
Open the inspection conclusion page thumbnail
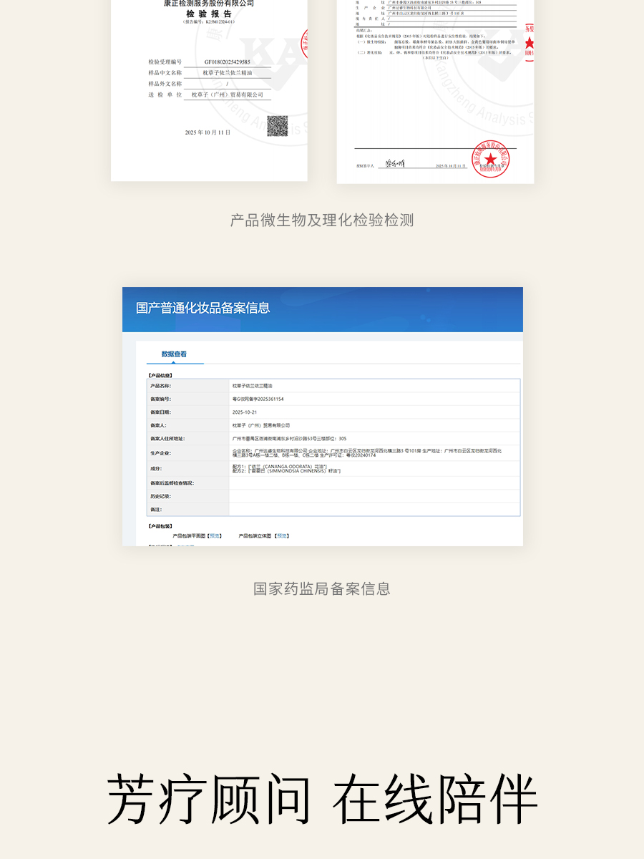[435, 92]
